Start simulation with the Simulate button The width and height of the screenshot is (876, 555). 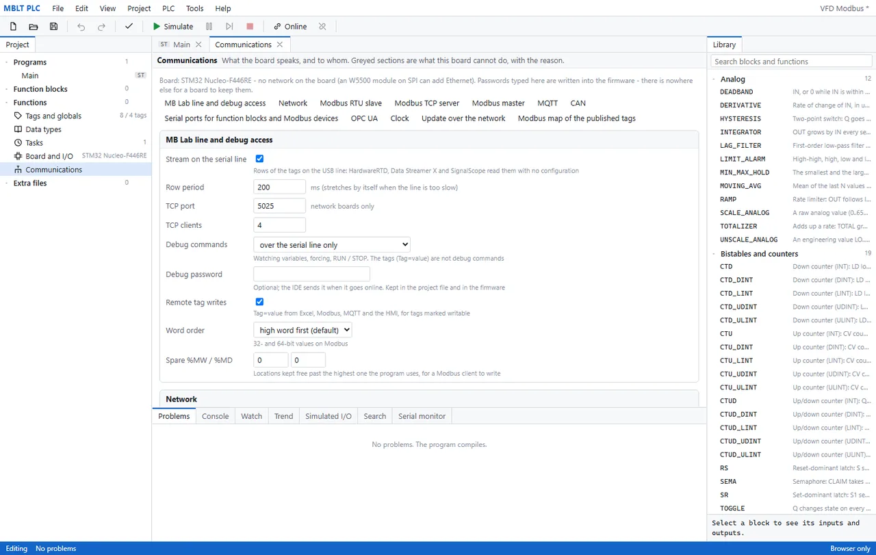[172, 27]
